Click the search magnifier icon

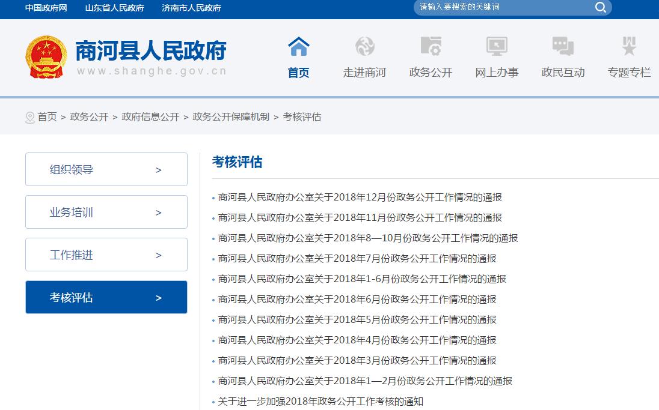coord(600,7)
